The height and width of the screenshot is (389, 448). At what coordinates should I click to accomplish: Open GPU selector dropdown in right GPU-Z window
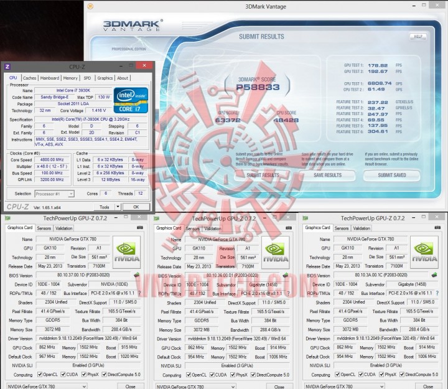344,386
